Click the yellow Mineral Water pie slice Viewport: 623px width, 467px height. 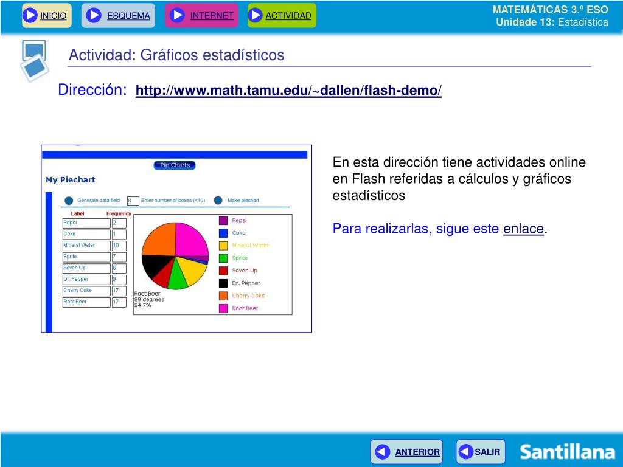pos(192,270)
